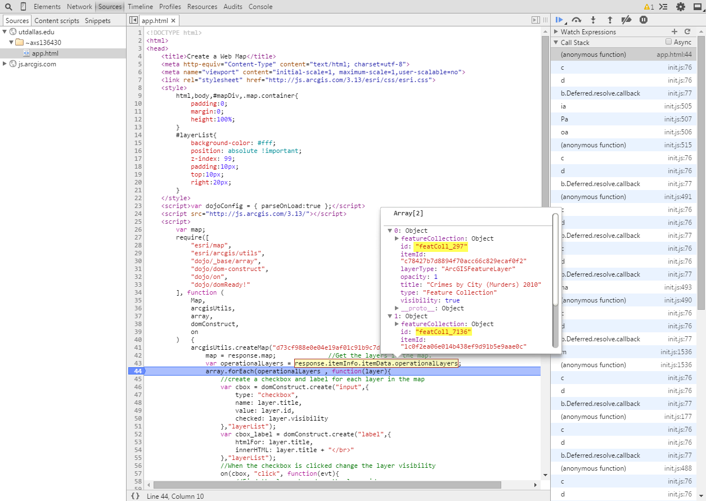Collapse the Call Stack section
The width and height of the screenshot is (706, 501).
point(556,43)
